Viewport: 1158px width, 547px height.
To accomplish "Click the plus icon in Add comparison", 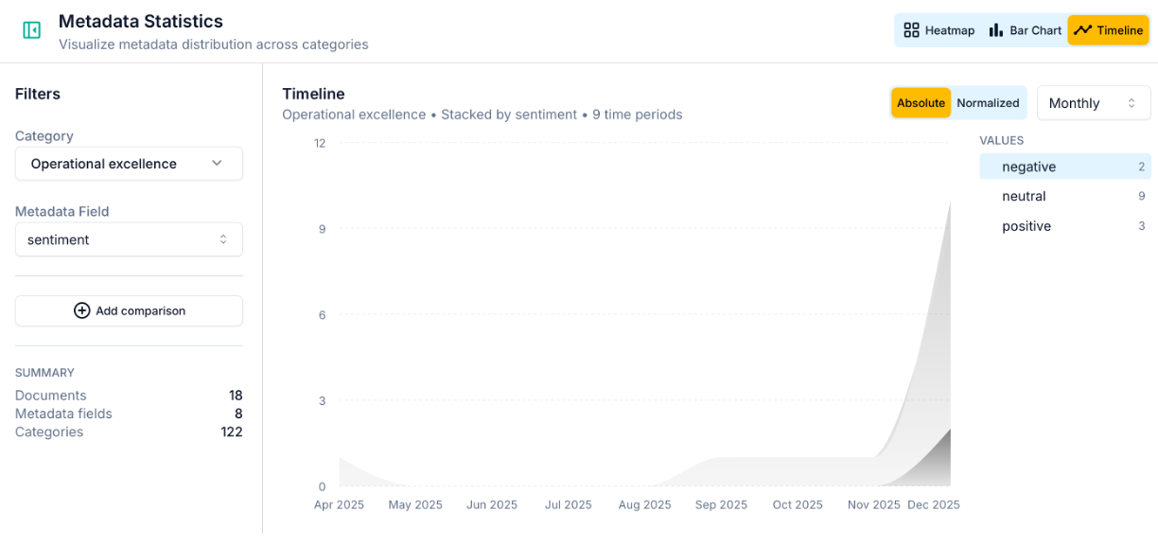I will tap(82, 310).
